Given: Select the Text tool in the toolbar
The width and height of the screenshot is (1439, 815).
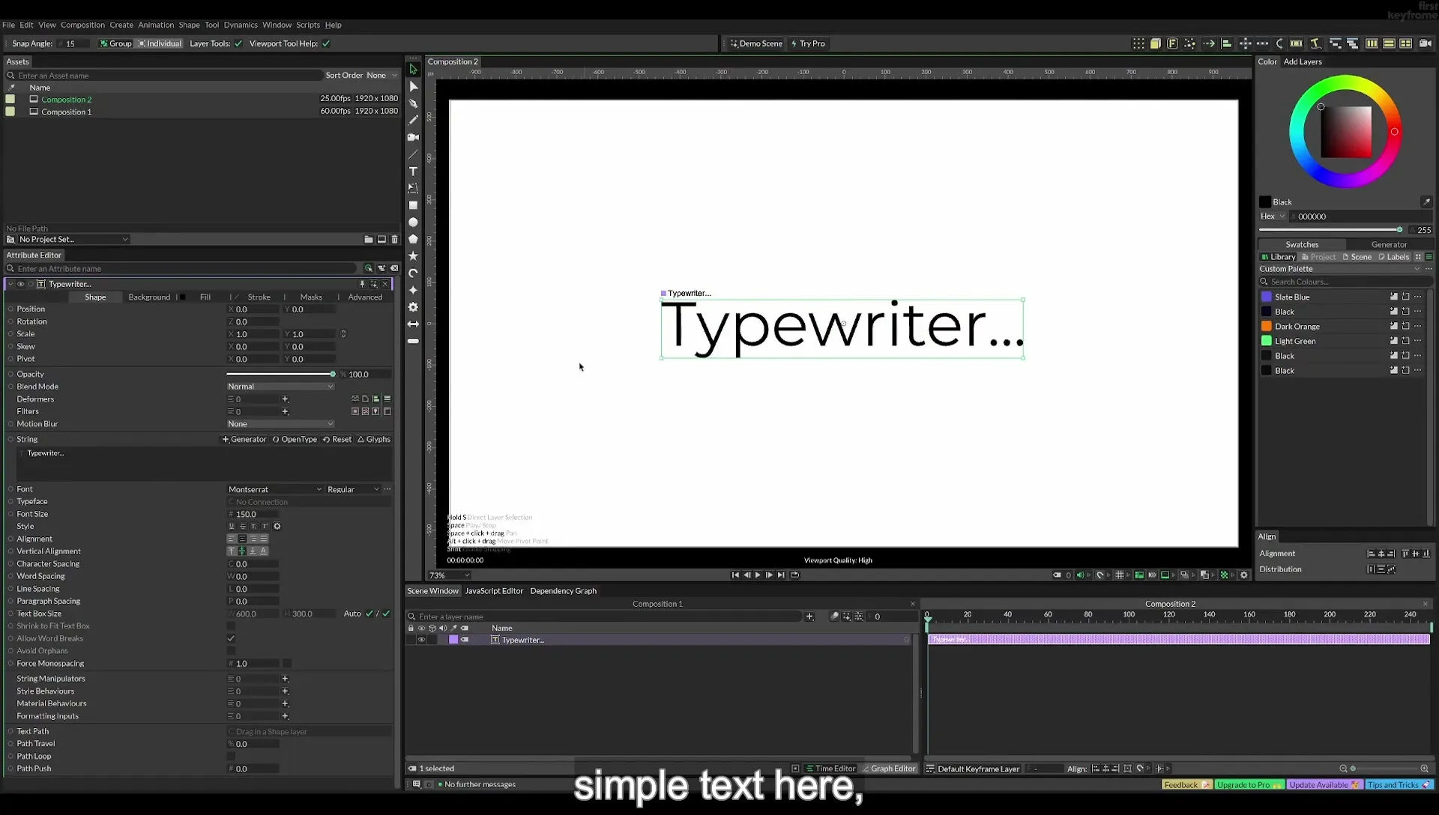Looking at the screenshot, I should pyautogui.click(x=413, y=172).
